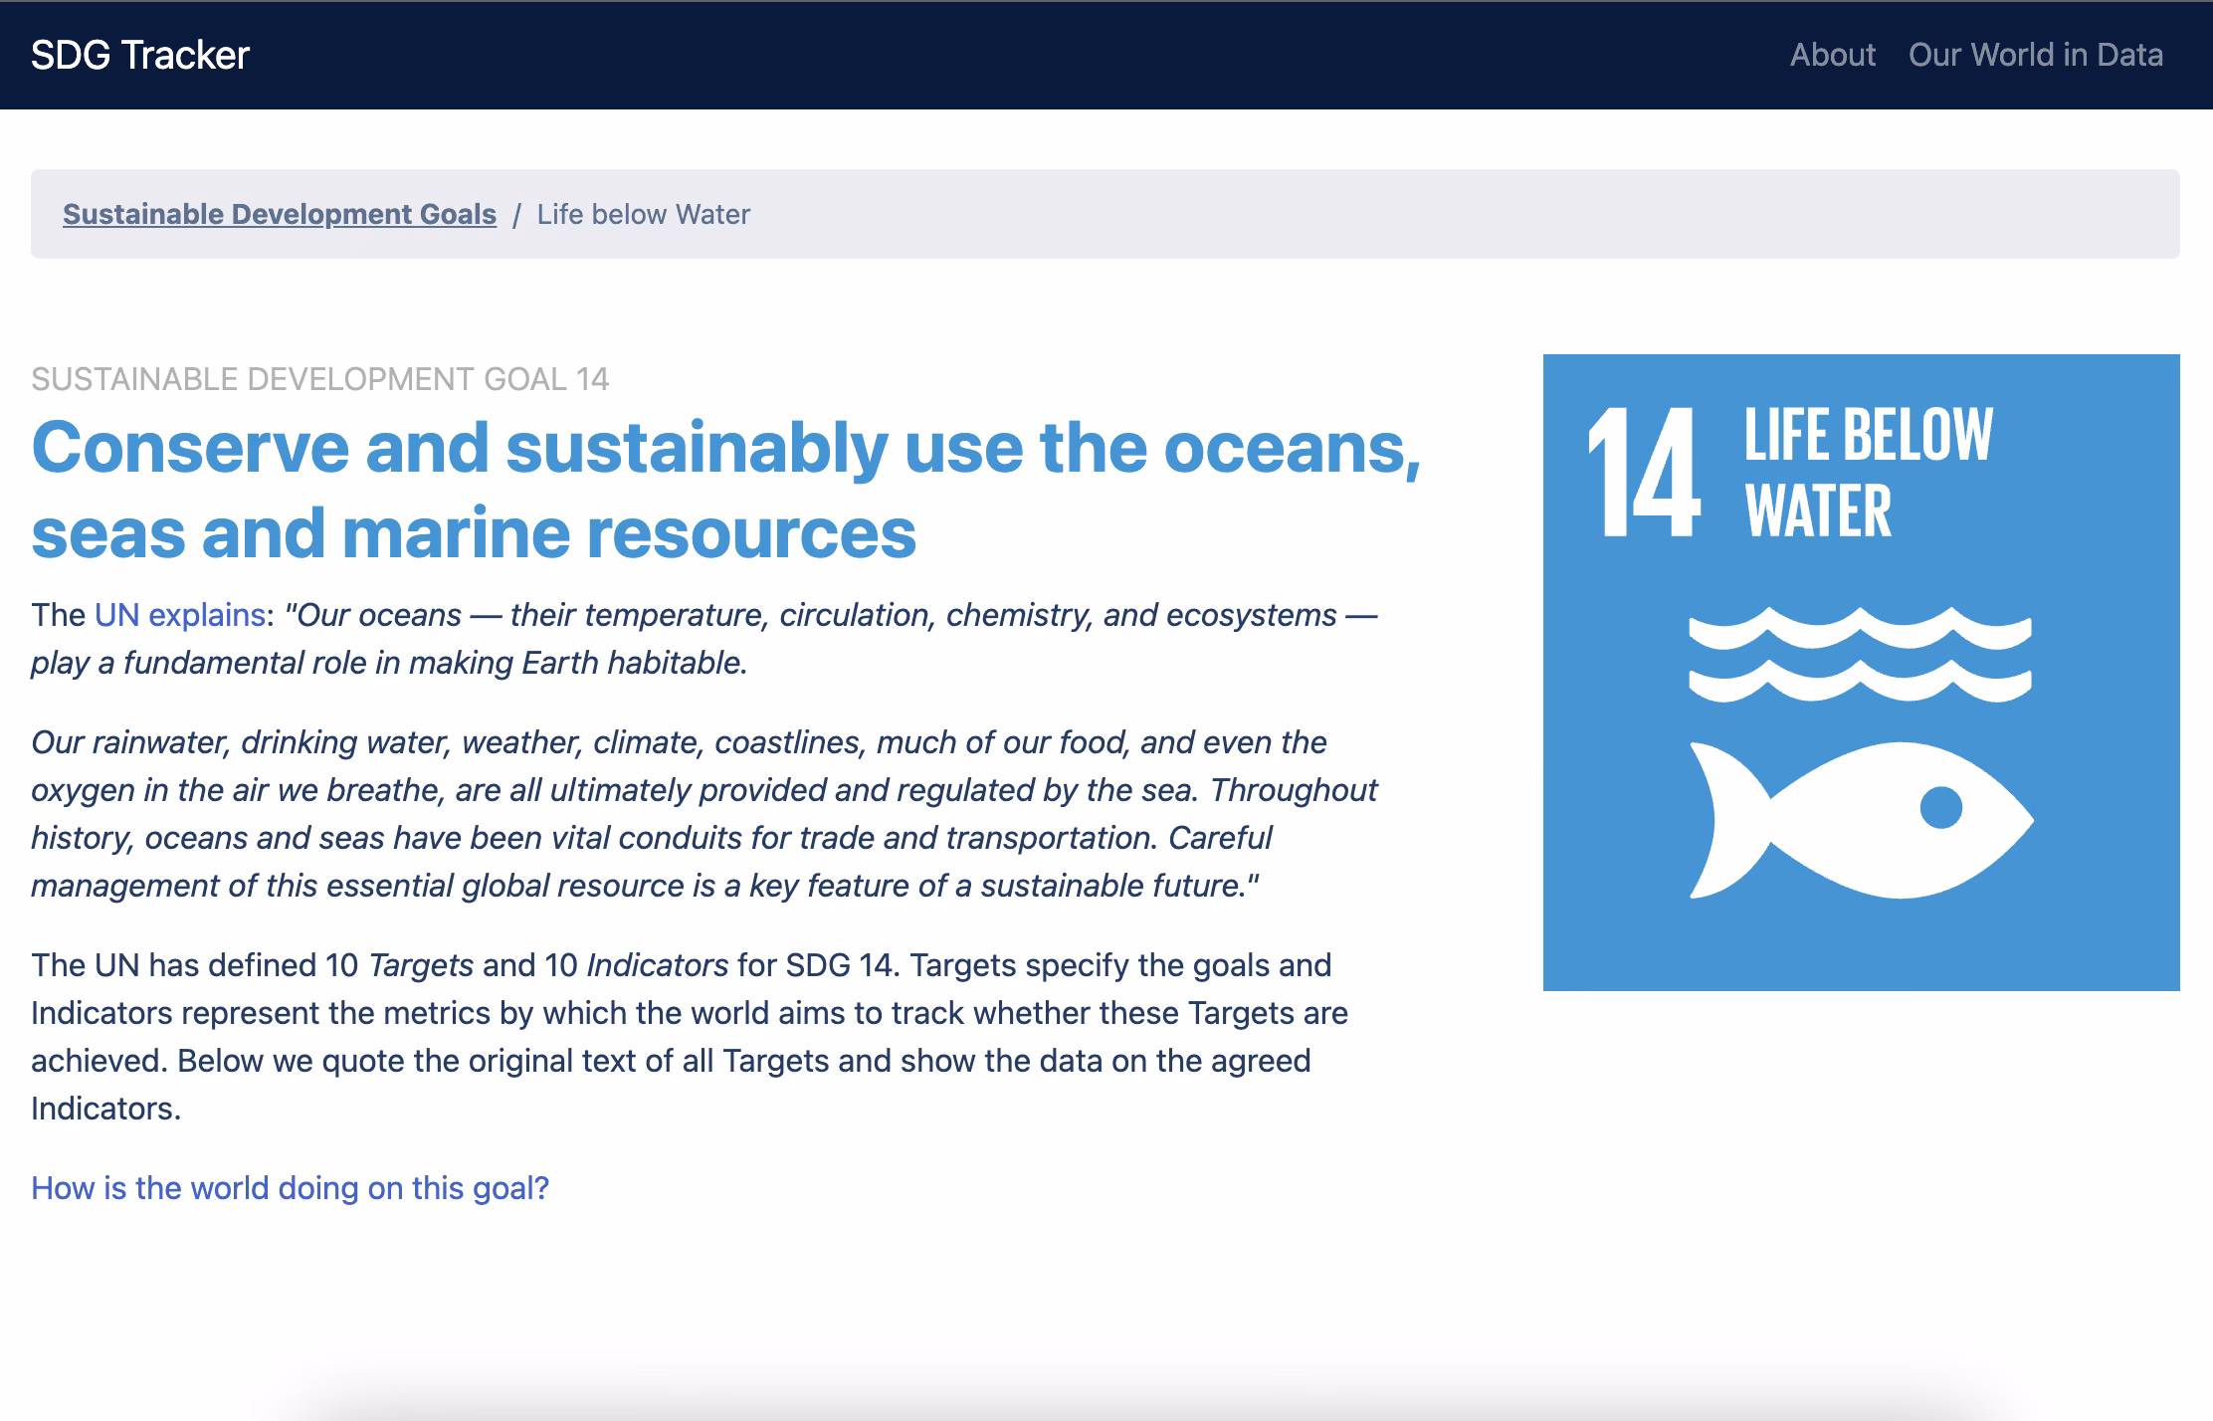Open 'How is the world doing' link

click(x=290, y=1188)
